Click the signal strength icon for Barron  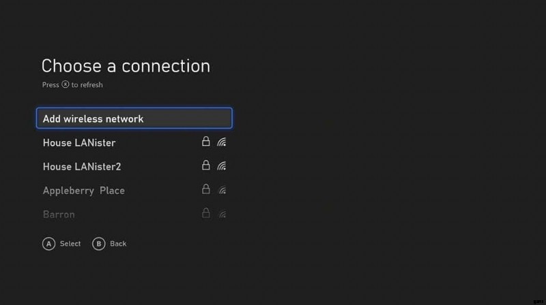[x=222, y=214]
